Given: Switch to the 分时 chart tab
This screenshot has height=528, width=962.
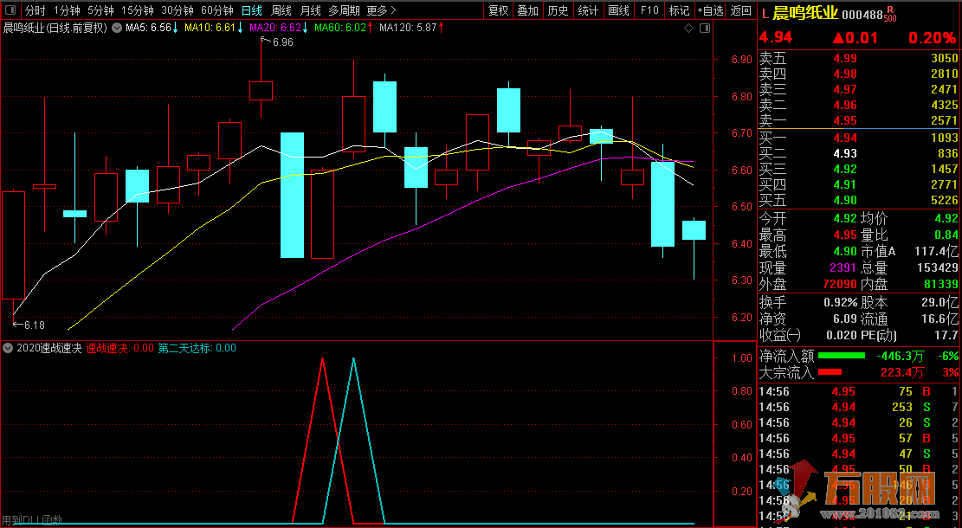Looking at the screenshot, I should (x=35, y=10).
